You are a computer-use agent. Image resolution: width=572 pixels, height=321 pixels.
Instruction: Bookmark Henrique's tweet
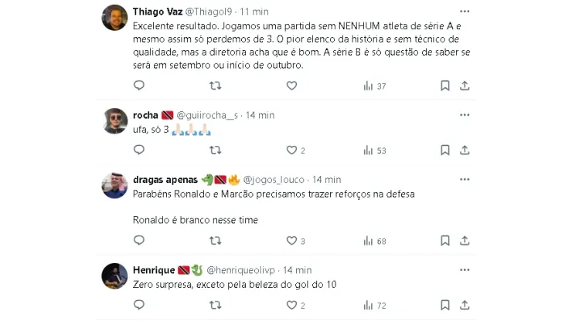click(x=445, y=306)
